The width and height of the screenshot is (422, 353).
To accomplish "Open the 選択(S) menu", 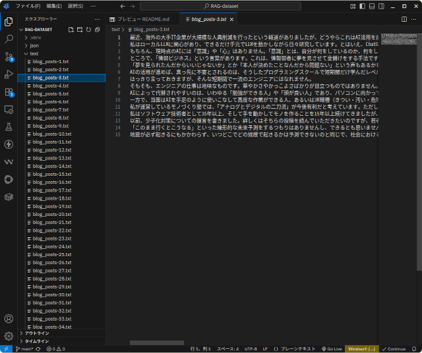I will tap(75, 6).
